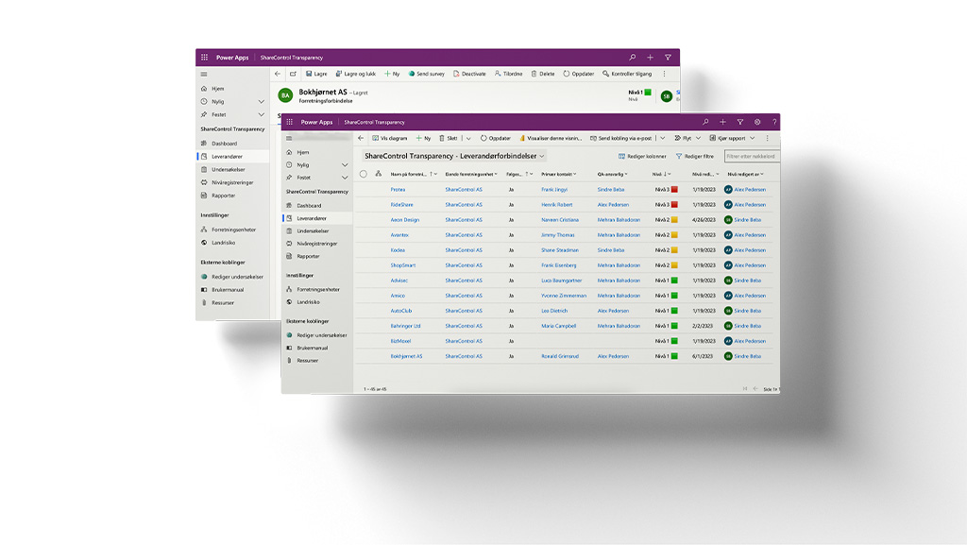This screenshot has height=545, width=967.
Task: Open the Aeon Design supplier link
Action: [404, 220]
